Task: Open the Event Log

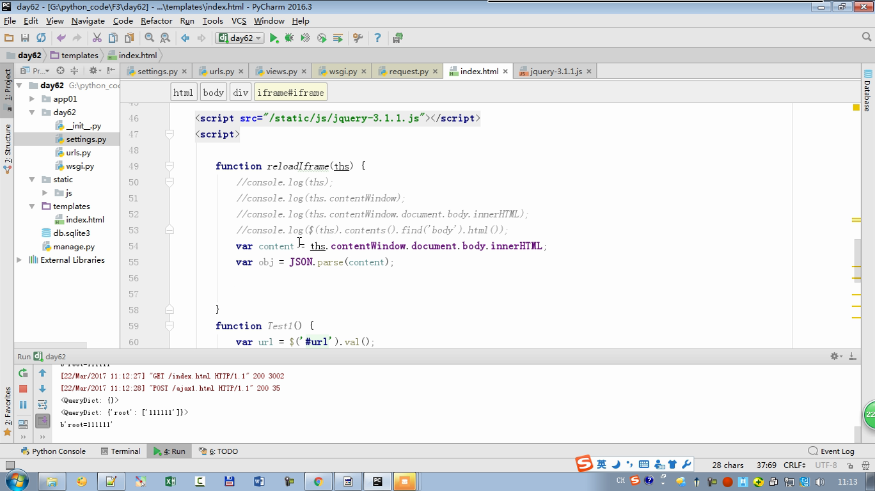Action: 831,451
